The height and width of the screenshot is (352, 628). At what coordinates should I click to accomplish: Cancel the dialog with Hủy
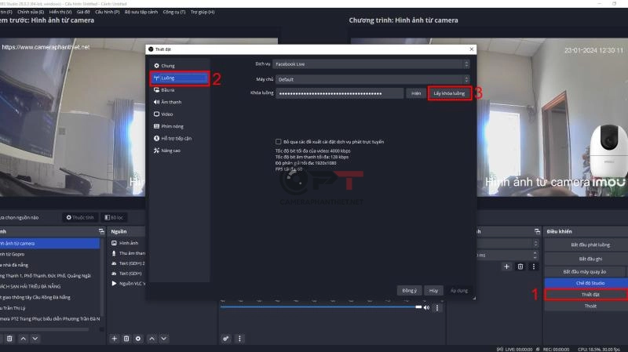[x=433, y=291]
